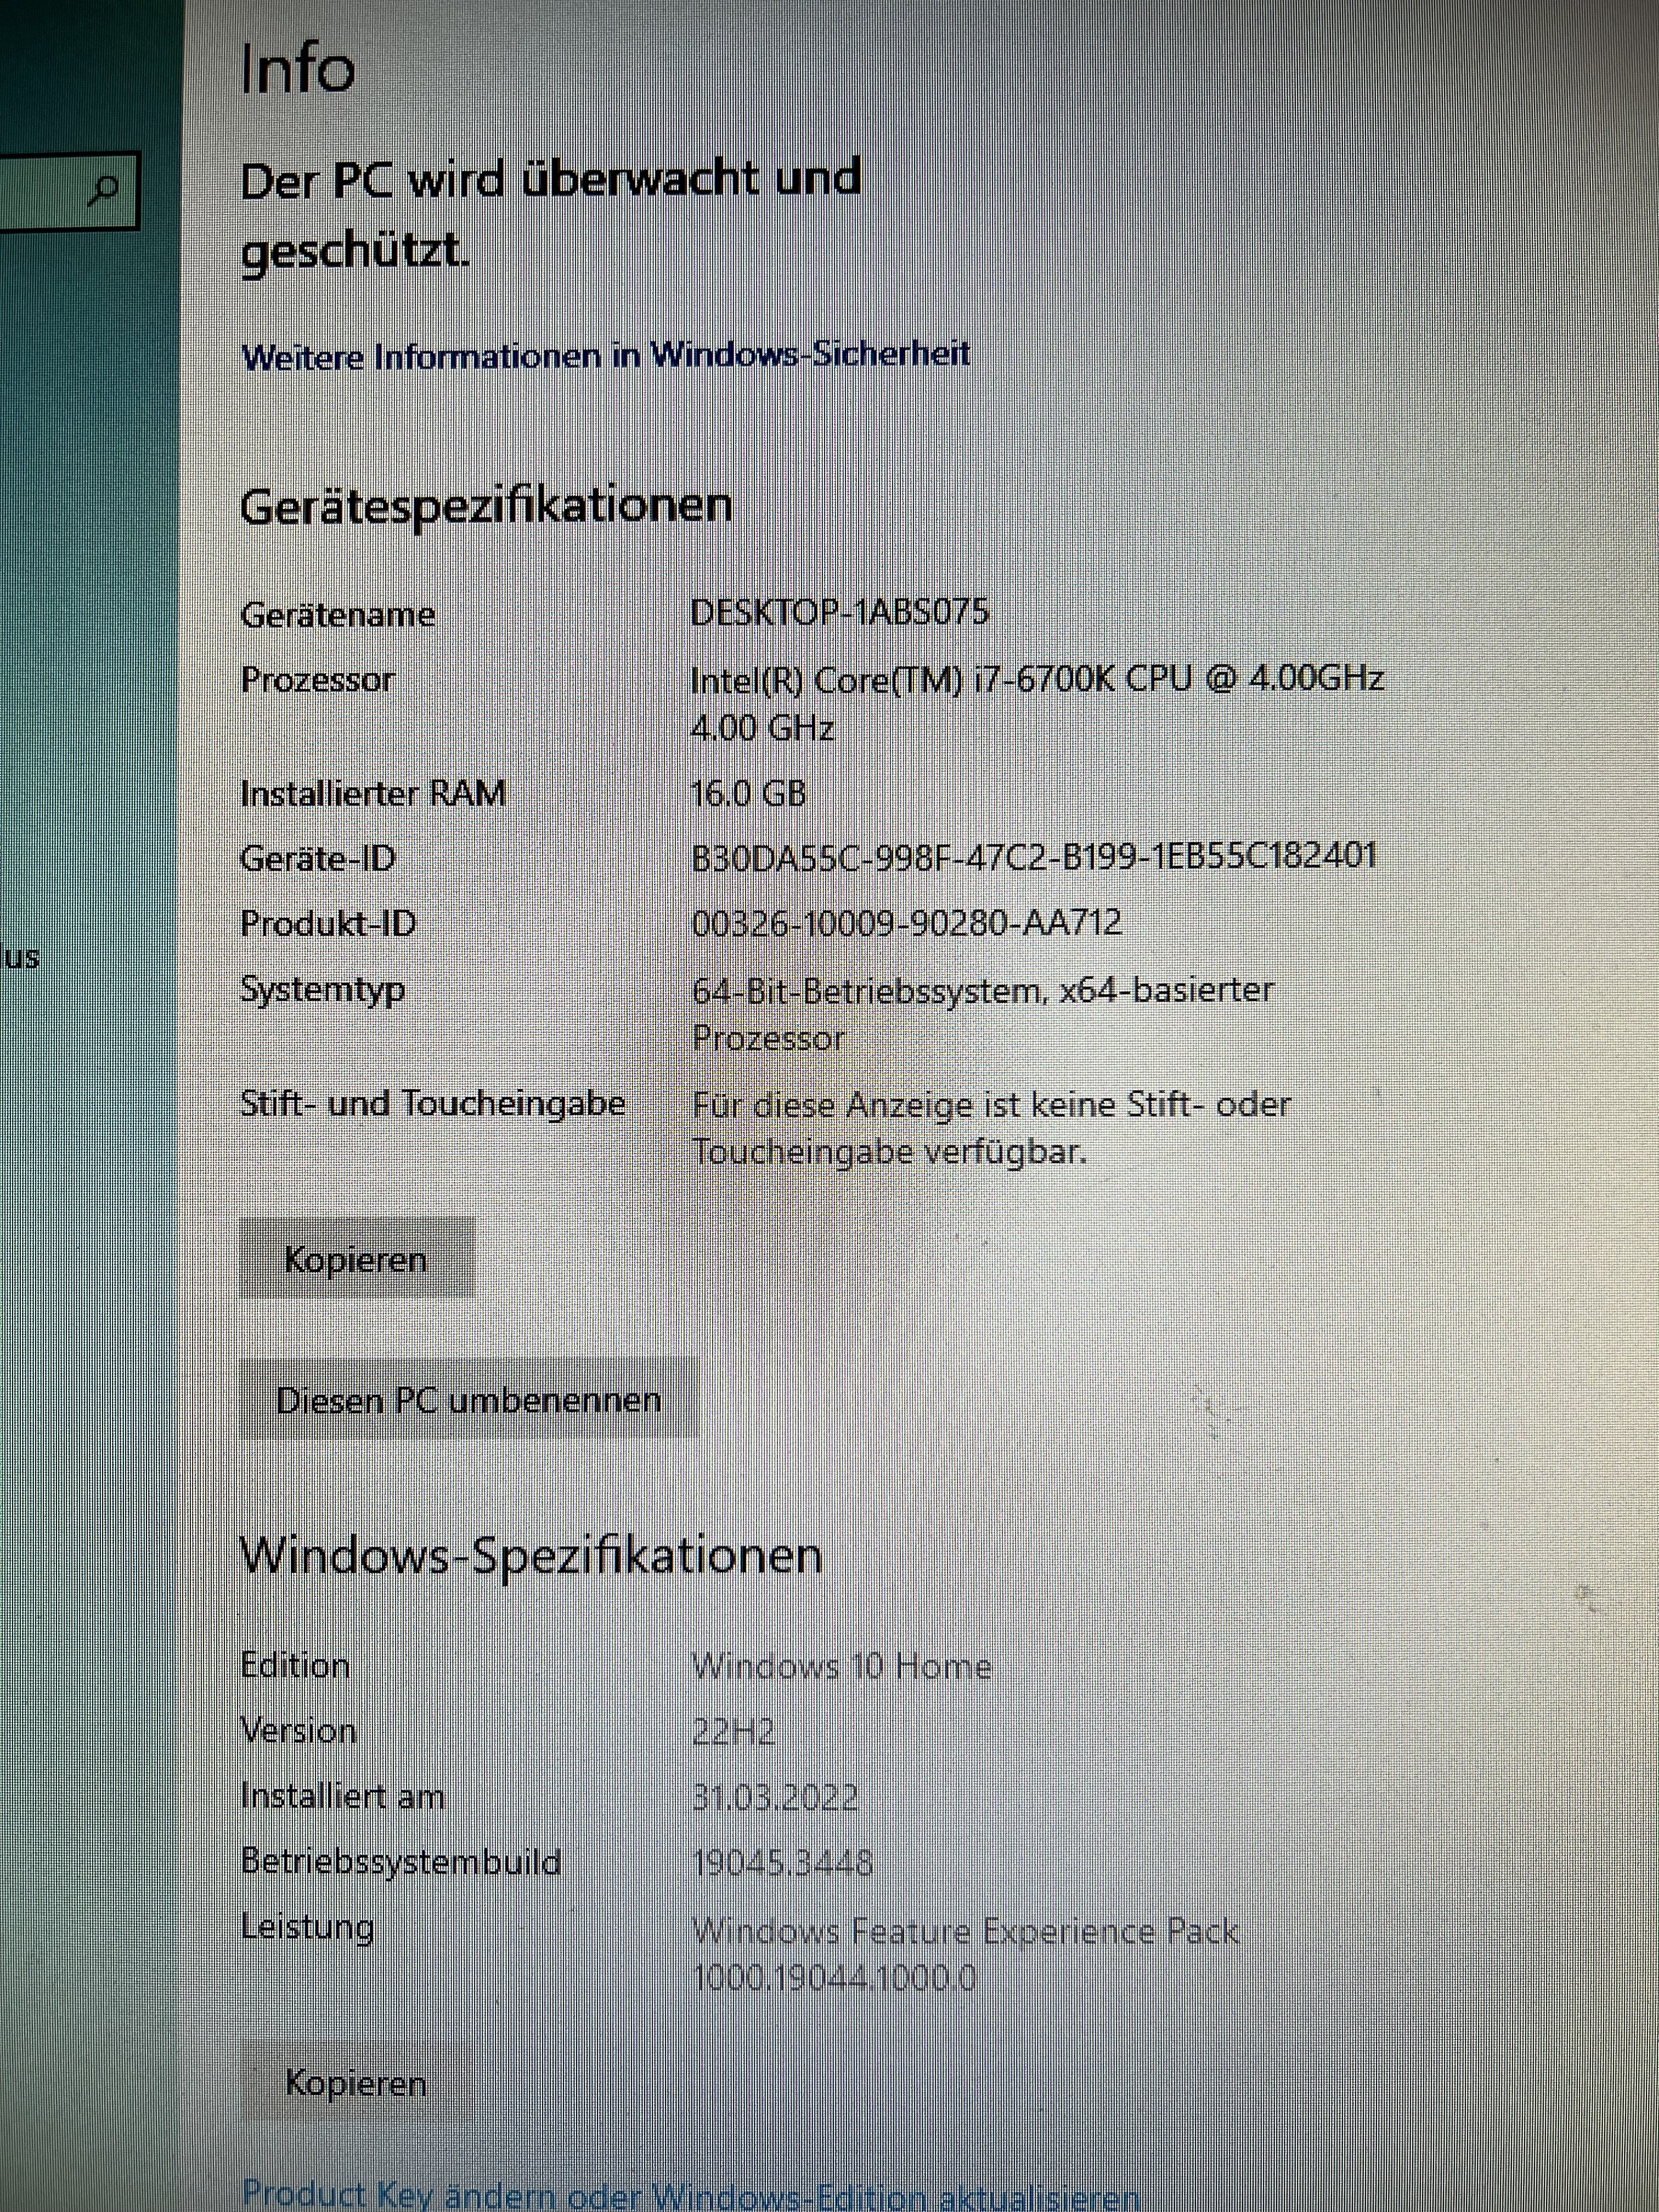Viewport: 1659px width, 2212px height.
Task: Click the Installiert am label
Action: 343,1797
